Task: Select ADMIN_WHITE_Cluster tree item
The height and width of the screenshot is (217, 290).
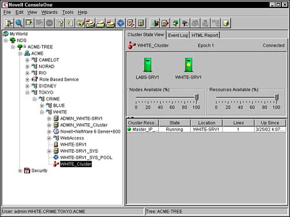Action: tap(84, 125)
